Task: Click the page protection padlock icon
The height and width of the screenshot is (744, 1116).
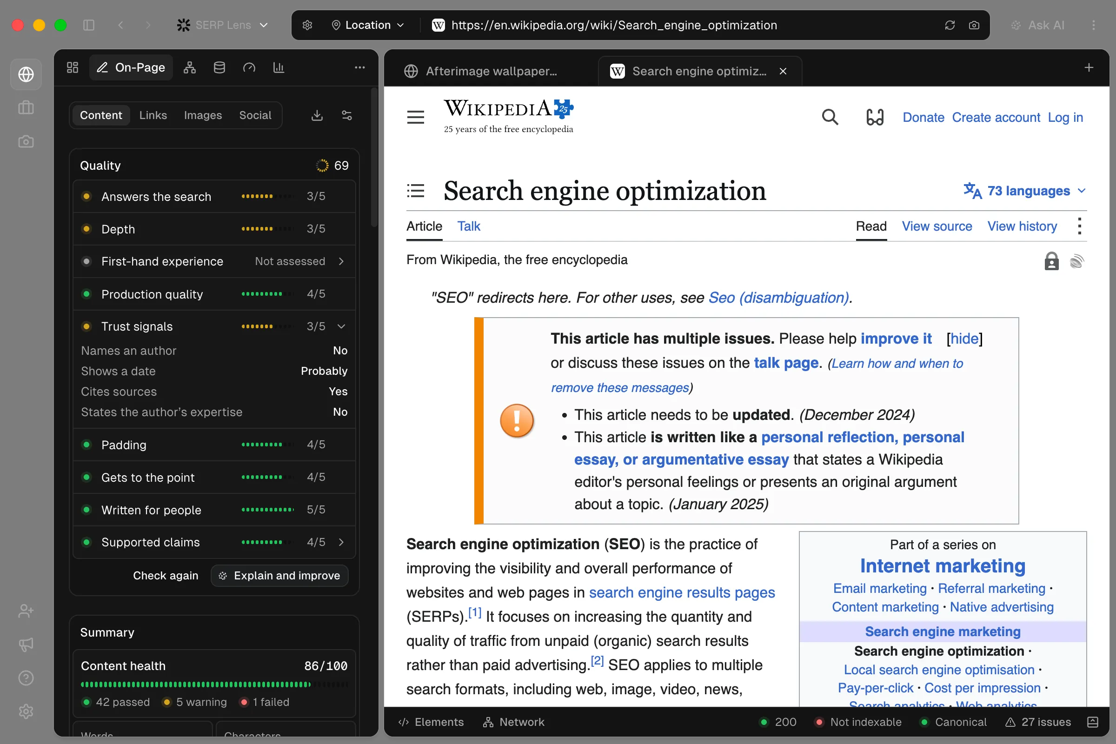Action: tap(1051, 260)
